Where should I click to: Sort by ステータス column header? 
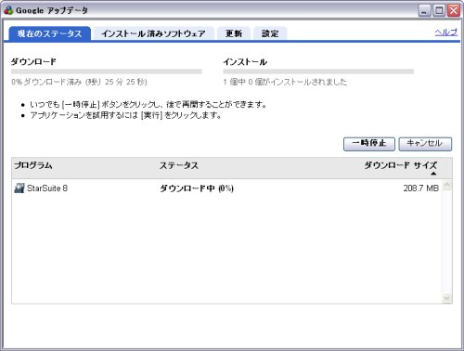click(x=179, y=165)
